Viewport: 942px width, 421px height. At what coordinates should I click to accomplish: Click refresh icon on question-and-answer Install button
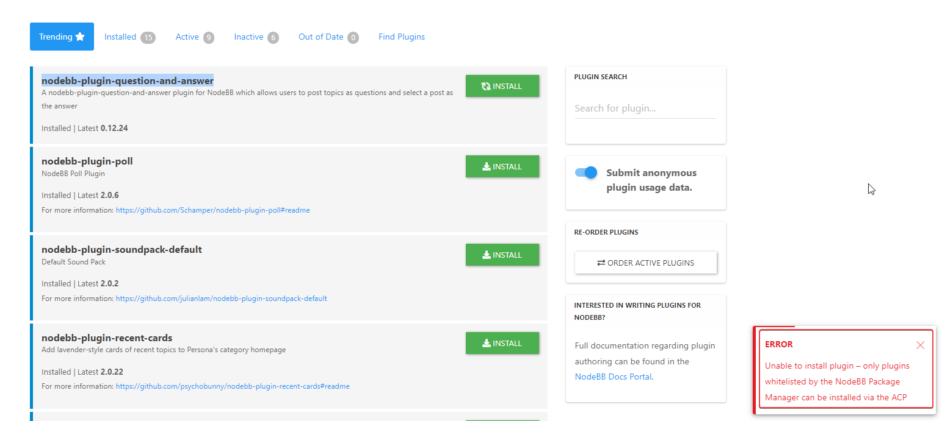pyautogui.click(x=486, y=87)
